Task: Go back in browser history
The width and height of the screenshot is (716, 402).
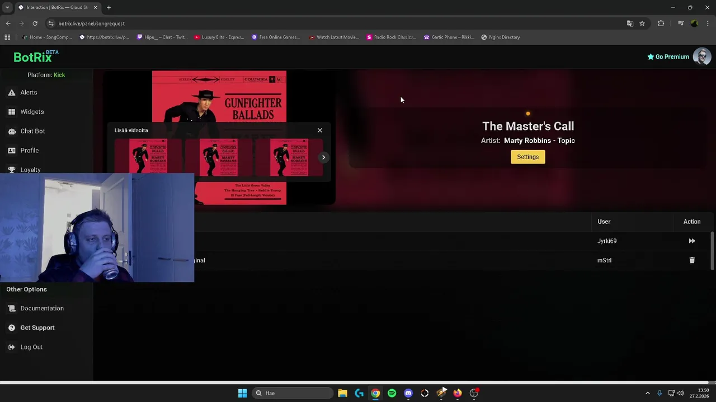Action: pyautogui.click(x=8, y=23)
